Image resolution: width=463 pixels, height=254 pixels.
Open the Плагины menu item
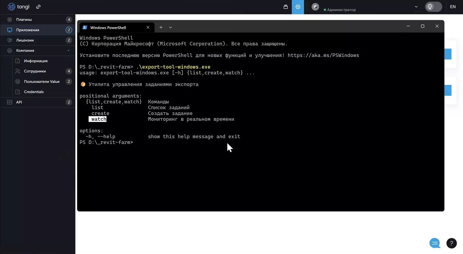coord(24,19)
